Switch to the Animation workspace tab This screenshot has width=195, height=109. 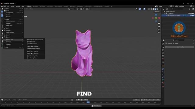point(73,7)
